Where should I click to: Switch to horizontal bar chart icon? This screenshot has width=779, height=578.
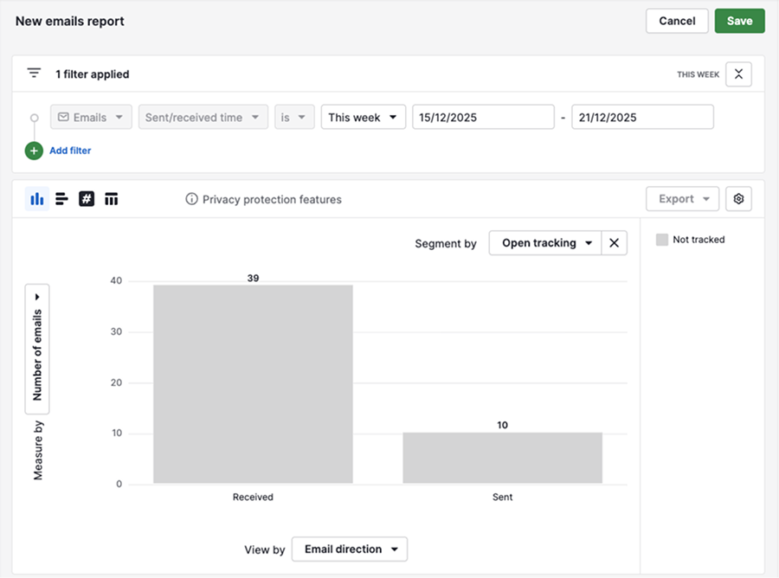[61, 199]
